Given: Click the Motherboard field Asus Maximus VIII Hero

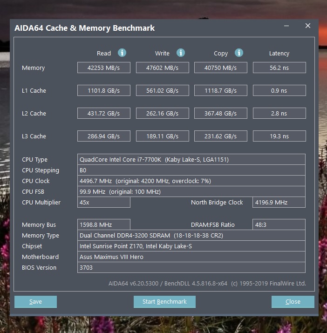Looking at the screenshot, I should [191, 257].
